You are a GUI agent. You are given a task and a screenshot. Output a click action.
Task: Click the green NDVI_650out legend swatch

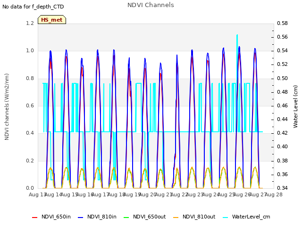126,218
